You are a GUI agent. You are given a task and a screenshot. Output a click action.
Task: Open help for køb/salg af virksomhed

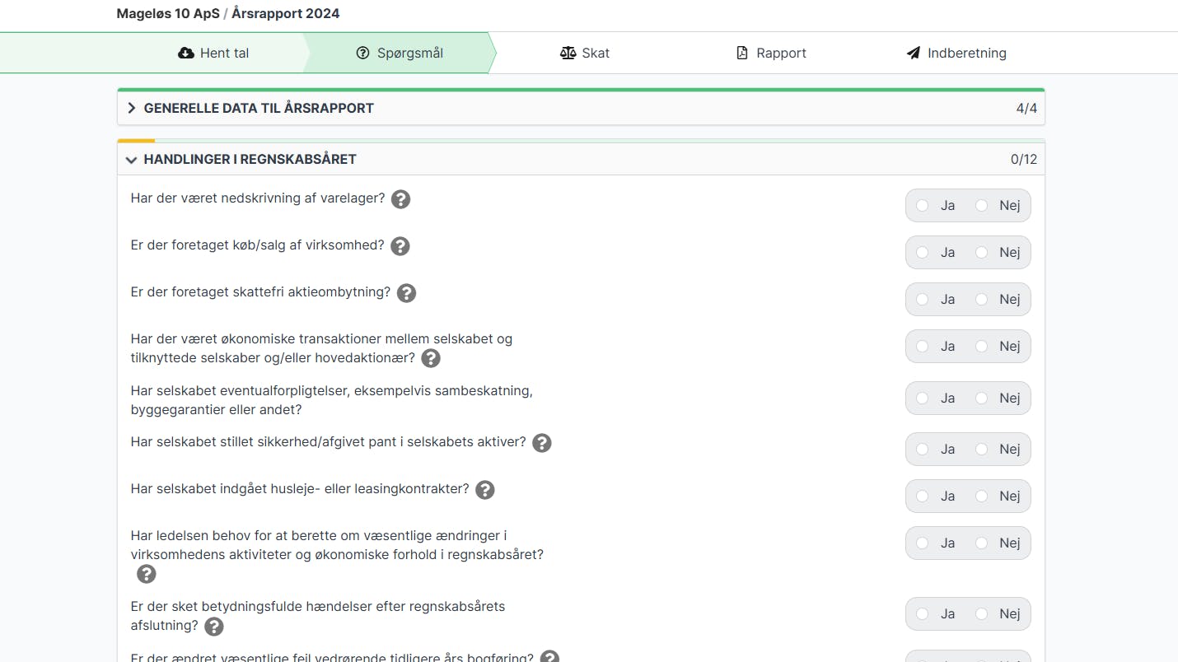point(400,246)
